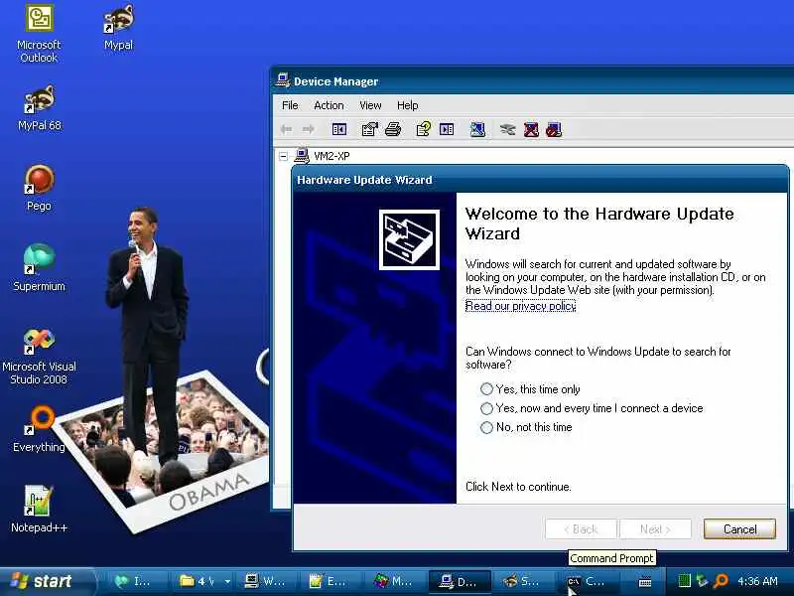This screenshot has height=596, width=794.
Task: Click the green tray icon
Action: [684, 581]
